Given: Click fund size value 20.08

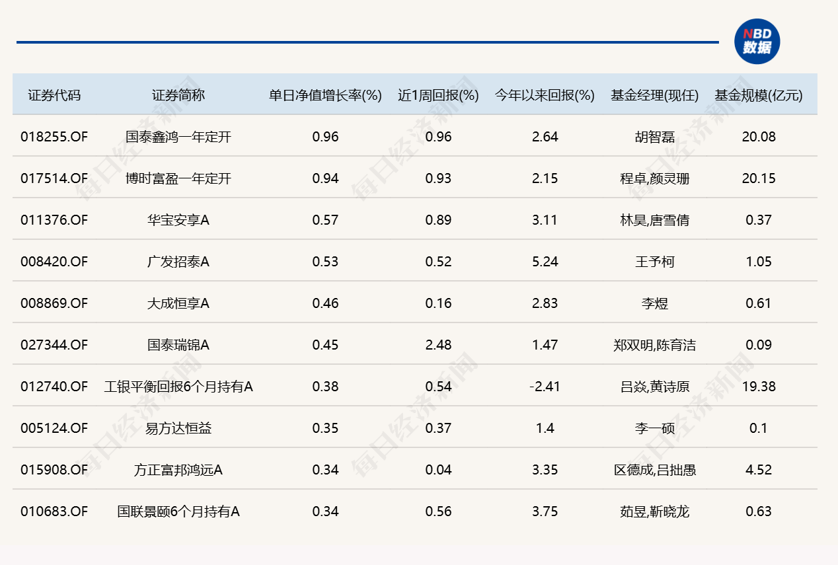Looking at the screenshot, I should [x=759, y=137].
